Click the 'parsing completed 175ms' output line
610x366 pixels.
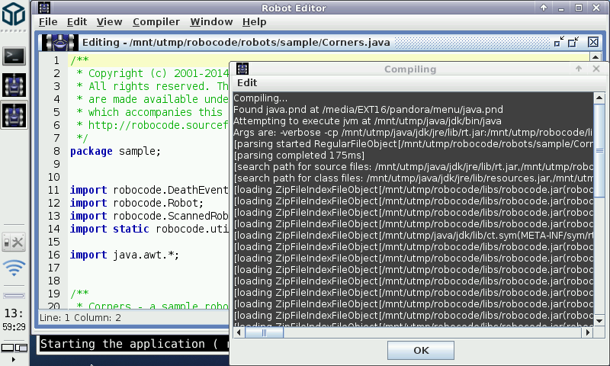[299, 156]
